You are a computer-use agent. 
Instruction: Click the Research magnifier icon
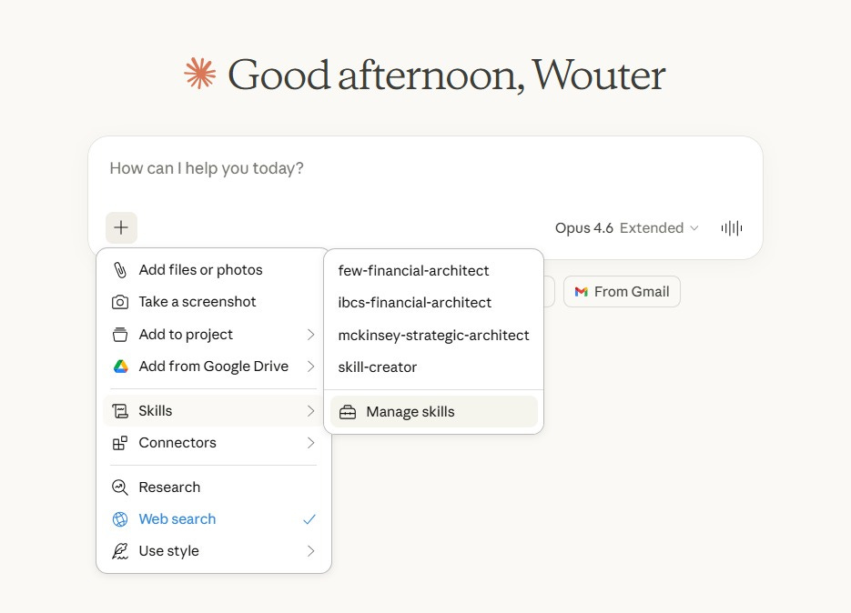click(120, 487)
